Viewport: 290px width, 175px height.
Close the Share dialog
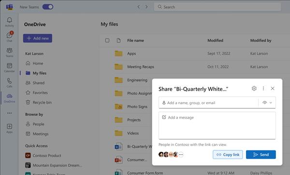tap(273, 88)
